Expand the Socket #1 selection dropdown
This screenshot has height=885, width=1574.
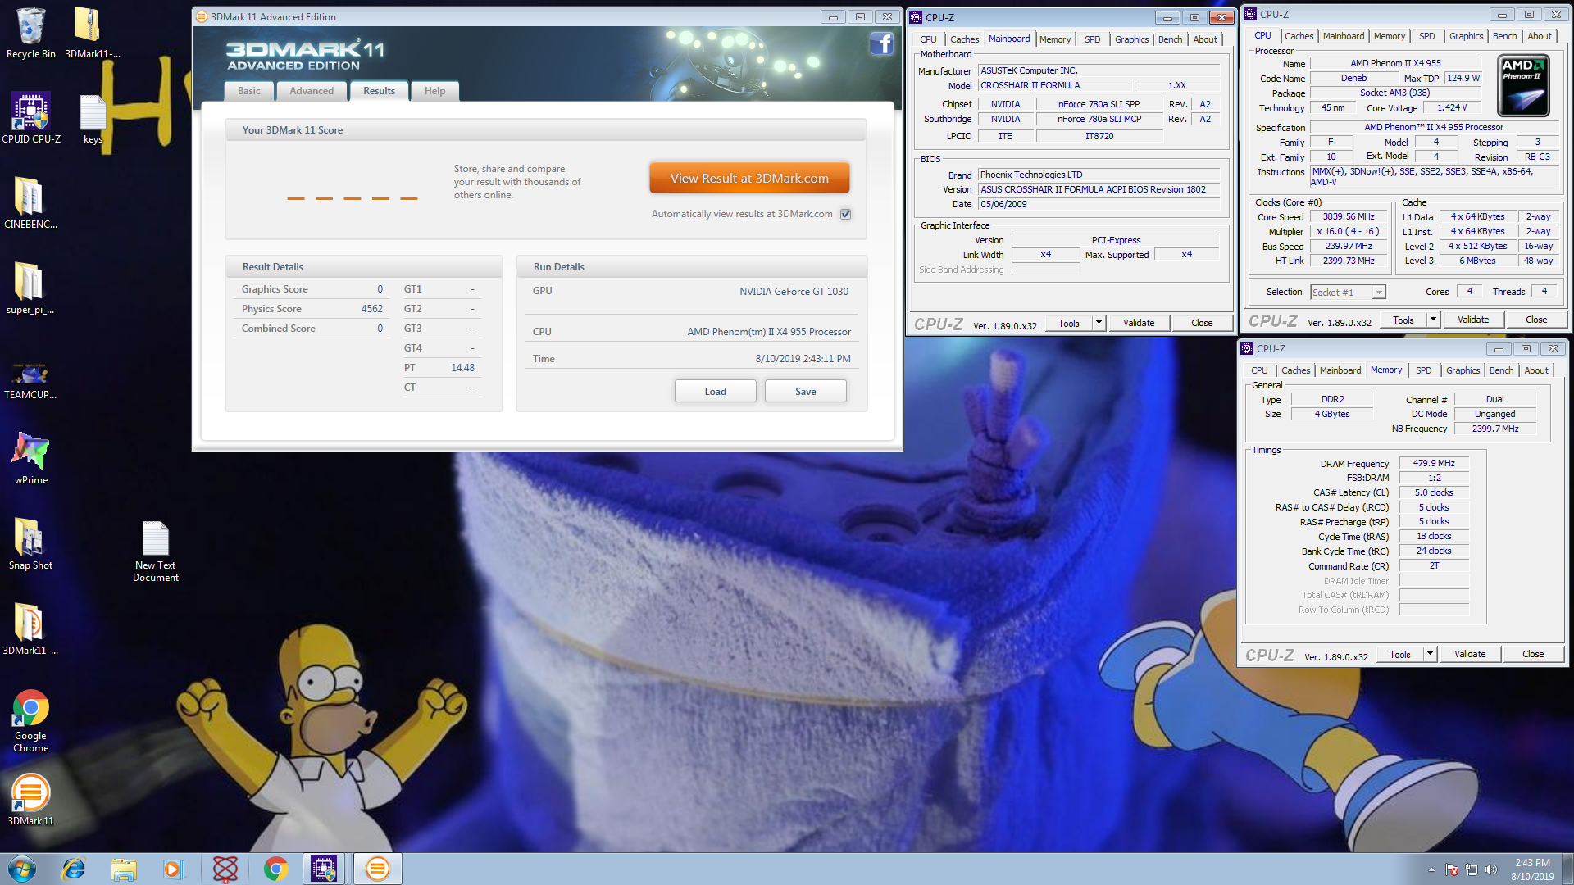pos(1379,292)
